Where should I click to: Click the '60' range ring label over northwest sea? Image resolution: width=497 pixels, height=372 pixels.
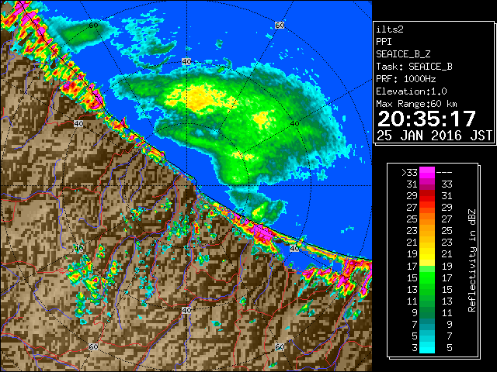coord(93,25)
